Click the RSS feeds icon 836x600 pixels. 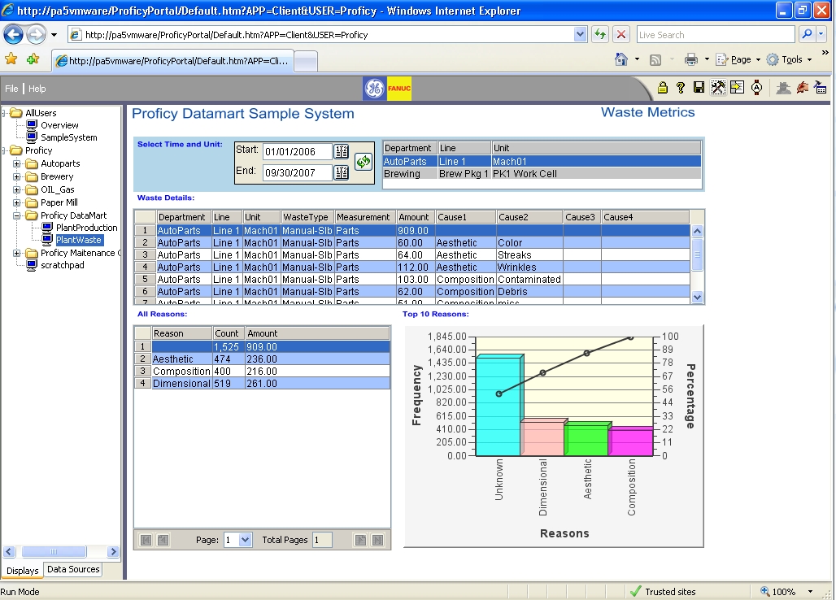pos(655,59)
